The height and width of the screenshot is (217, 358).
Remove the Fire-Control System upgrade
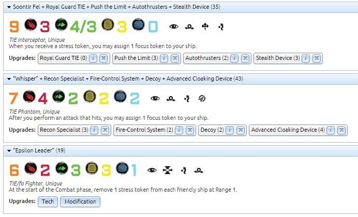(x=190, y=130)
